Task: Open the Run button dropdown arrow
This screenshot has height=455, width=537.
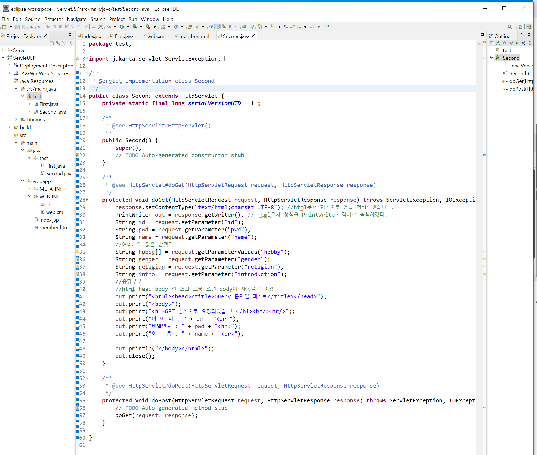Action: pyautogui.click(x=128, y=27)
